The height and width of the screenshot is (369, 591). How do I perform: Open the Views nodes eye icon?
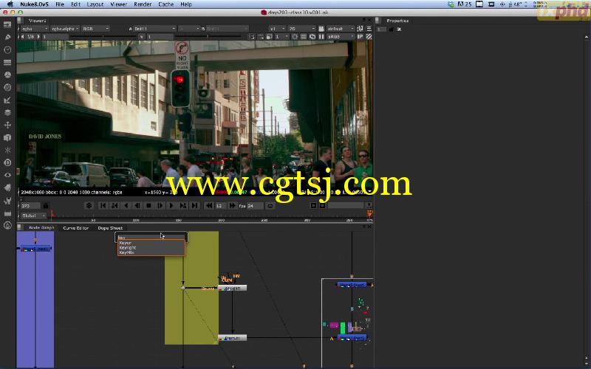(x=7, y=175)
